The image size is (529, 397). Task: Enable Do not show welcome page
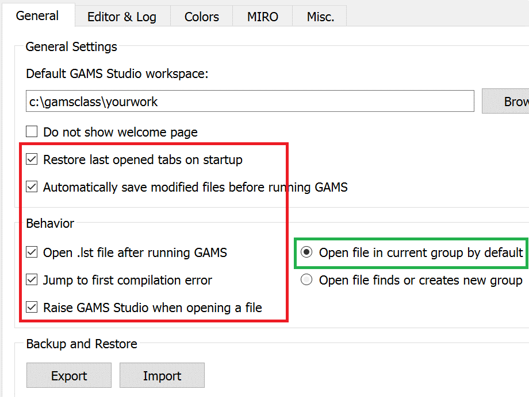coord(32,132)
